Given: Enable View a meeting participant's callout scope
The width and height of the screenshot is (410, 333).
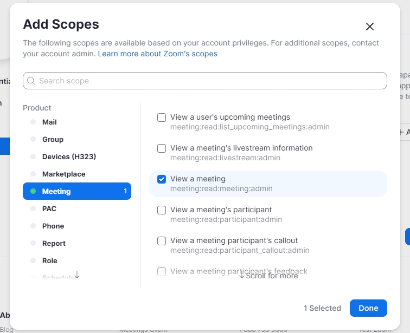Looking at the screenshot, I should click(x=162, y=241).
